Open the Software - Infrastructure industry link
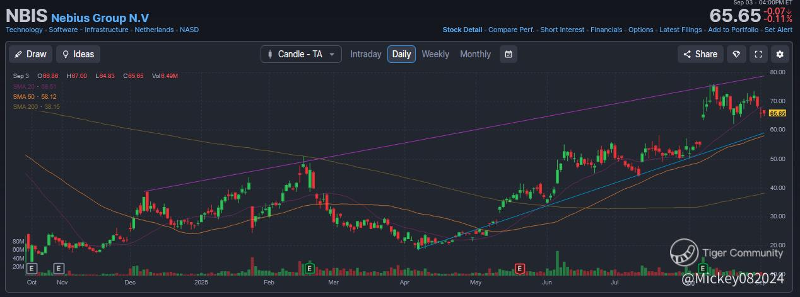The height and width of the screenshot is (297, 800). [88, 30]
